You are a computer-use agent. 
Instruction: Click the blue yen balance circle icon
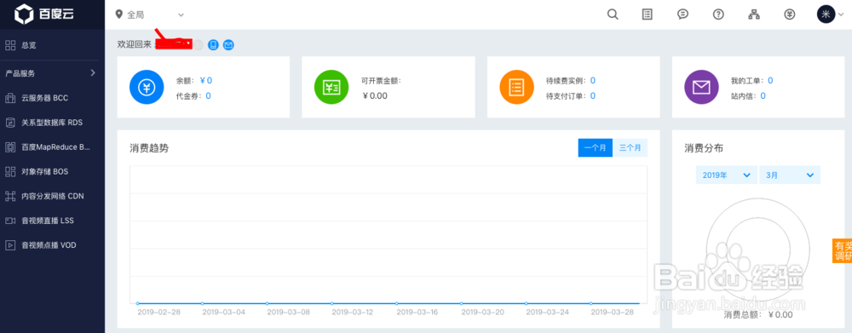point(147,87)
